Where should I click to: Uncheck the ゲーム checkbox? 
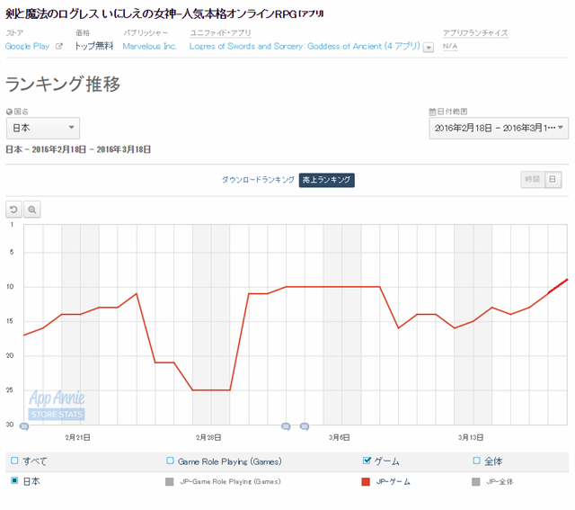click(x=367, y=461)
